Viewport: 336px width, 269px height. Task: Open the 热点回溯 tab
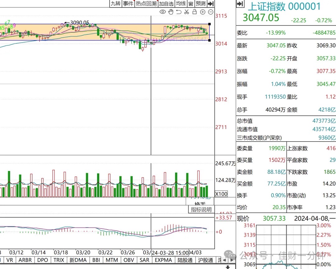pos(146,4)
